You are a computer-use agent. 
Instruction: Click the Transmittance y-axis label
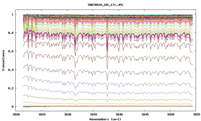click(3, 60)
